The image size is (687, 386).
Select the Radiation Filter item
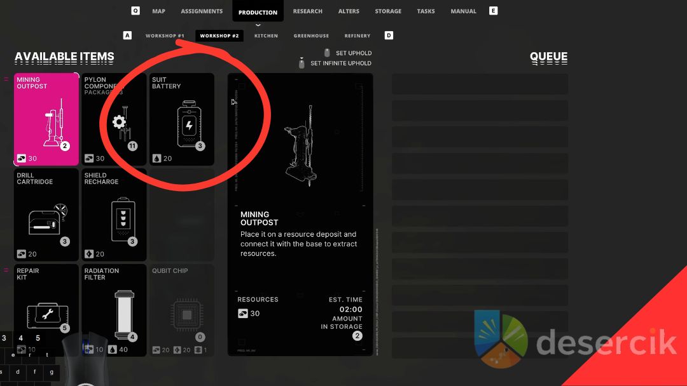pos(114,310)
